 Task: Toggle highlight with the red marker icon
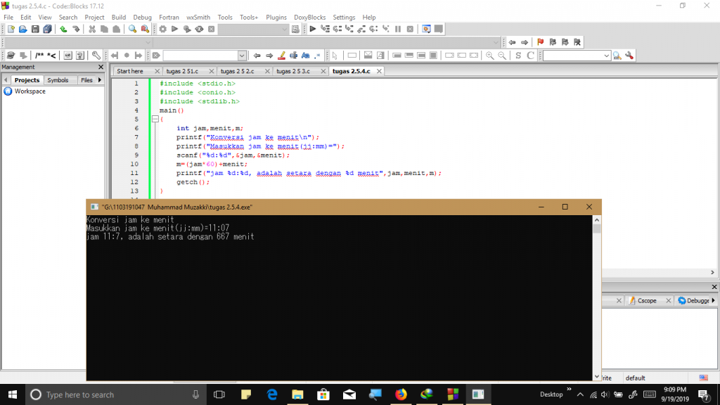281,56
